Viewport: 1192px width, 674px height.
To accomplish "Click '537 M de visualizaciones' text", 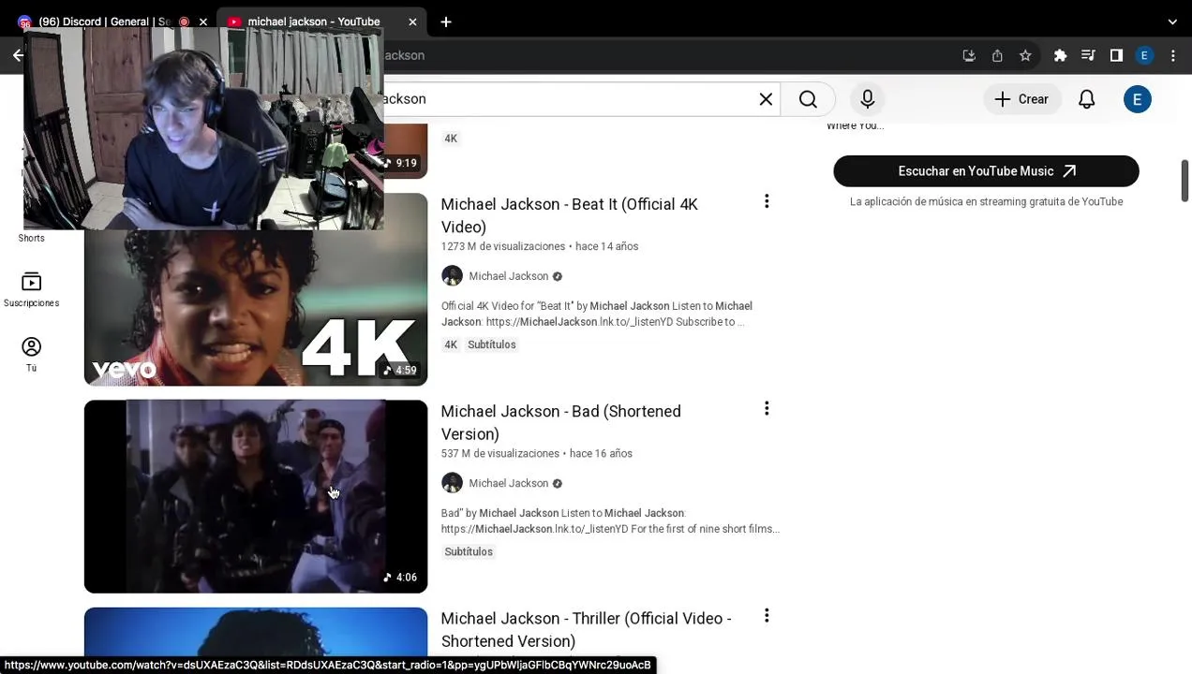I will [500, 453].
